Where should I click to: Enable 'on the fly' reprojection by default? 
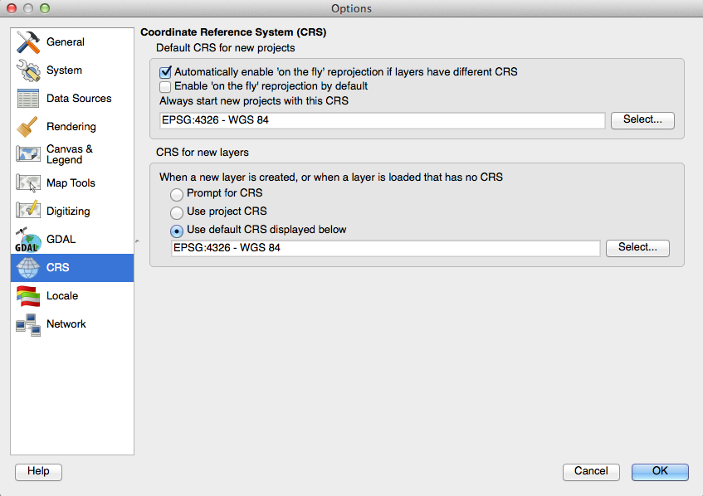[166, 86]
